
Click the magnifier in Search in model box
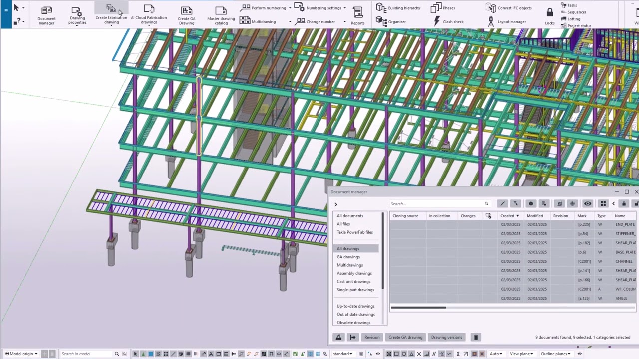(x=117, y=354)
